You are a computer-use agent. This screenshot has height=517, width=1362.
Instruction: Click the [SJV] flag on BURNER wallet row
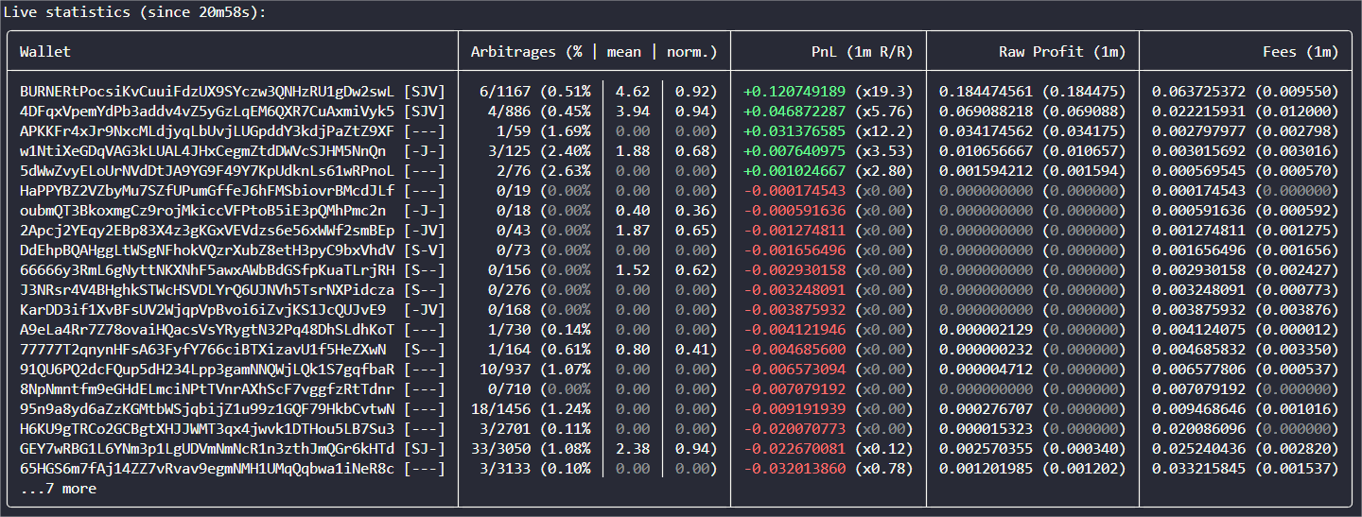pyautogui.click(x=423, y=92)
